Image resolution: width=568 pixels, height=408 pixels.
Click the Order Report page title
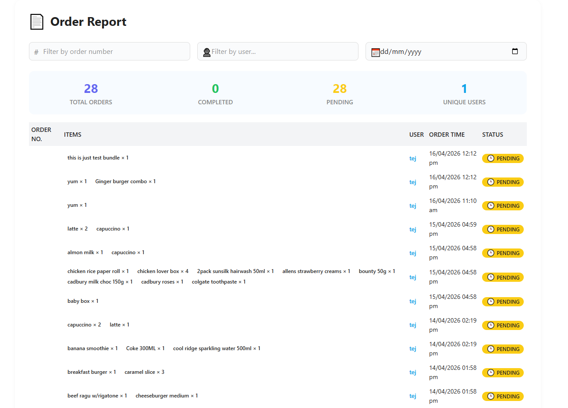coord(88,21)
